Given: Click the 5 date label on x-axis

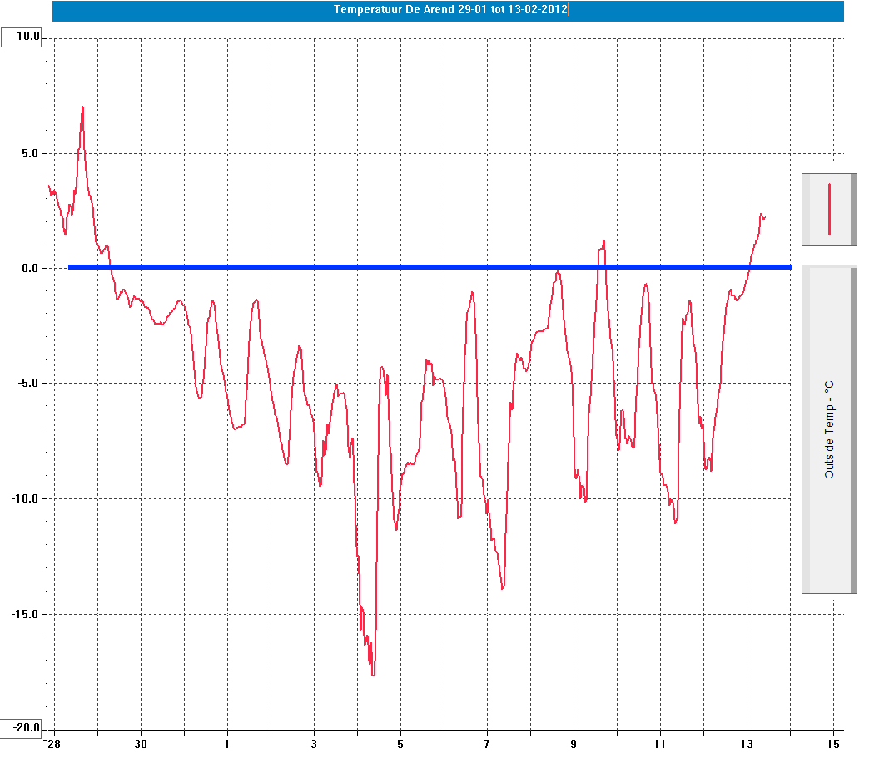Looking at the screenshot, I should [x=400, y=744].
